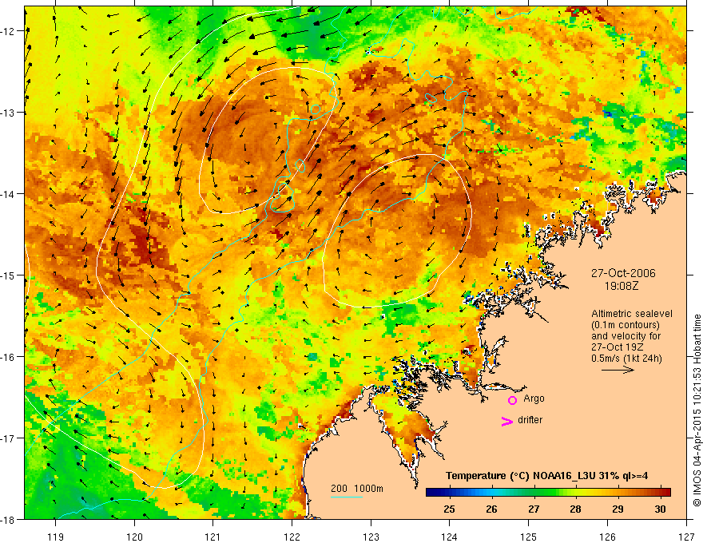Click the 29 value on temperature scale
This screenshot has width=703, height=543.
click(618, 509)
